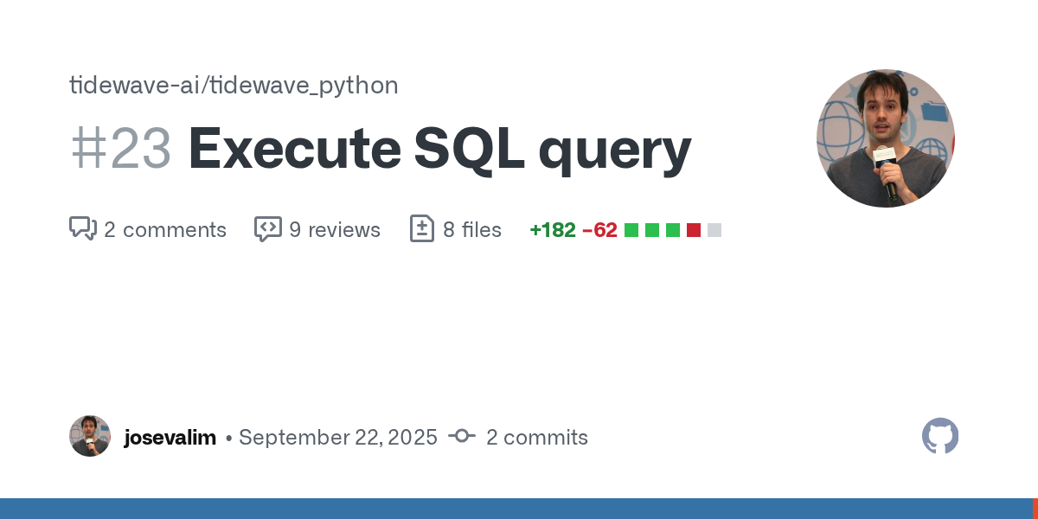Viewport: 1038px width, 519px height.
Task: Click the comments speech bubble icon
Action: point(82,229)
